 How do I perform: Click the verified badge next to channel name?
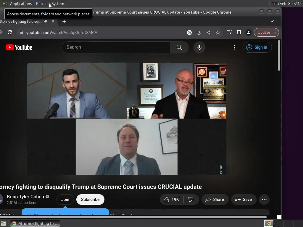pos(47,197)
